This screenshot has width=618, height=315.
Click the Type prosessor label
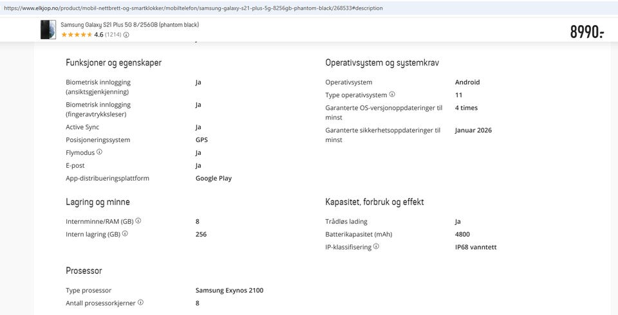coord(89,291)
